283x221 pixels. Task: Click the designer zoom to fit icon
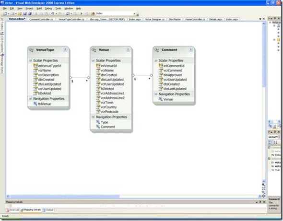click(263, 188)
